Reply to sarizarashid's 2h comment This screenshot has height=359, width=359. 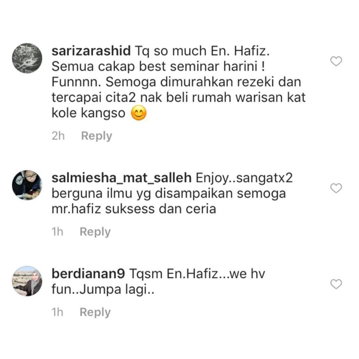pos(96,136)
